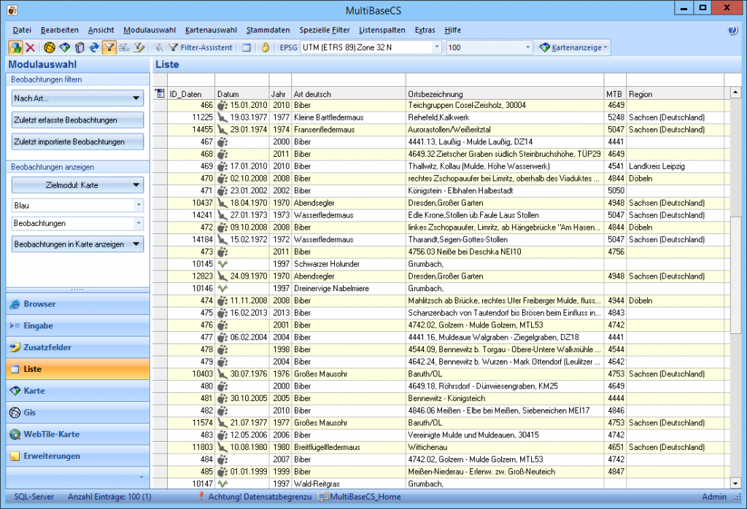Switch to the Erweiterungen module

pyautogui.click(x=77, y=456)
